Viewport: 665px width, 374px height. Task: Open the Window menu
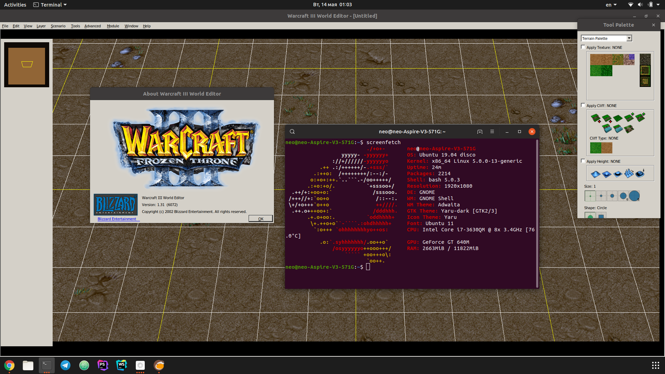tap(131, 26)
